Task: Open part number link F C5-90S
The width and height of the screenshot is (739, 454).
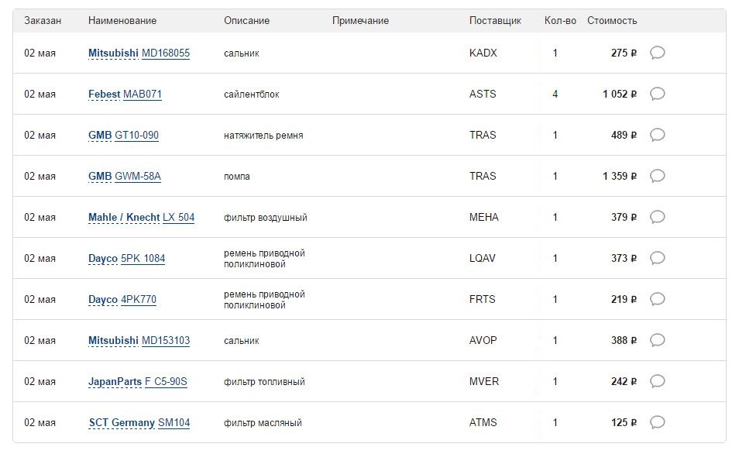Action: point(166,381)
